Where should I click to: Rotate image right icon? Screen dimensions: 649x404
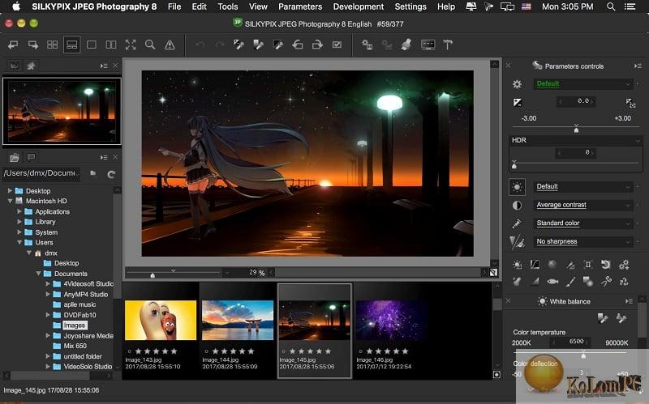pos(317,45)
